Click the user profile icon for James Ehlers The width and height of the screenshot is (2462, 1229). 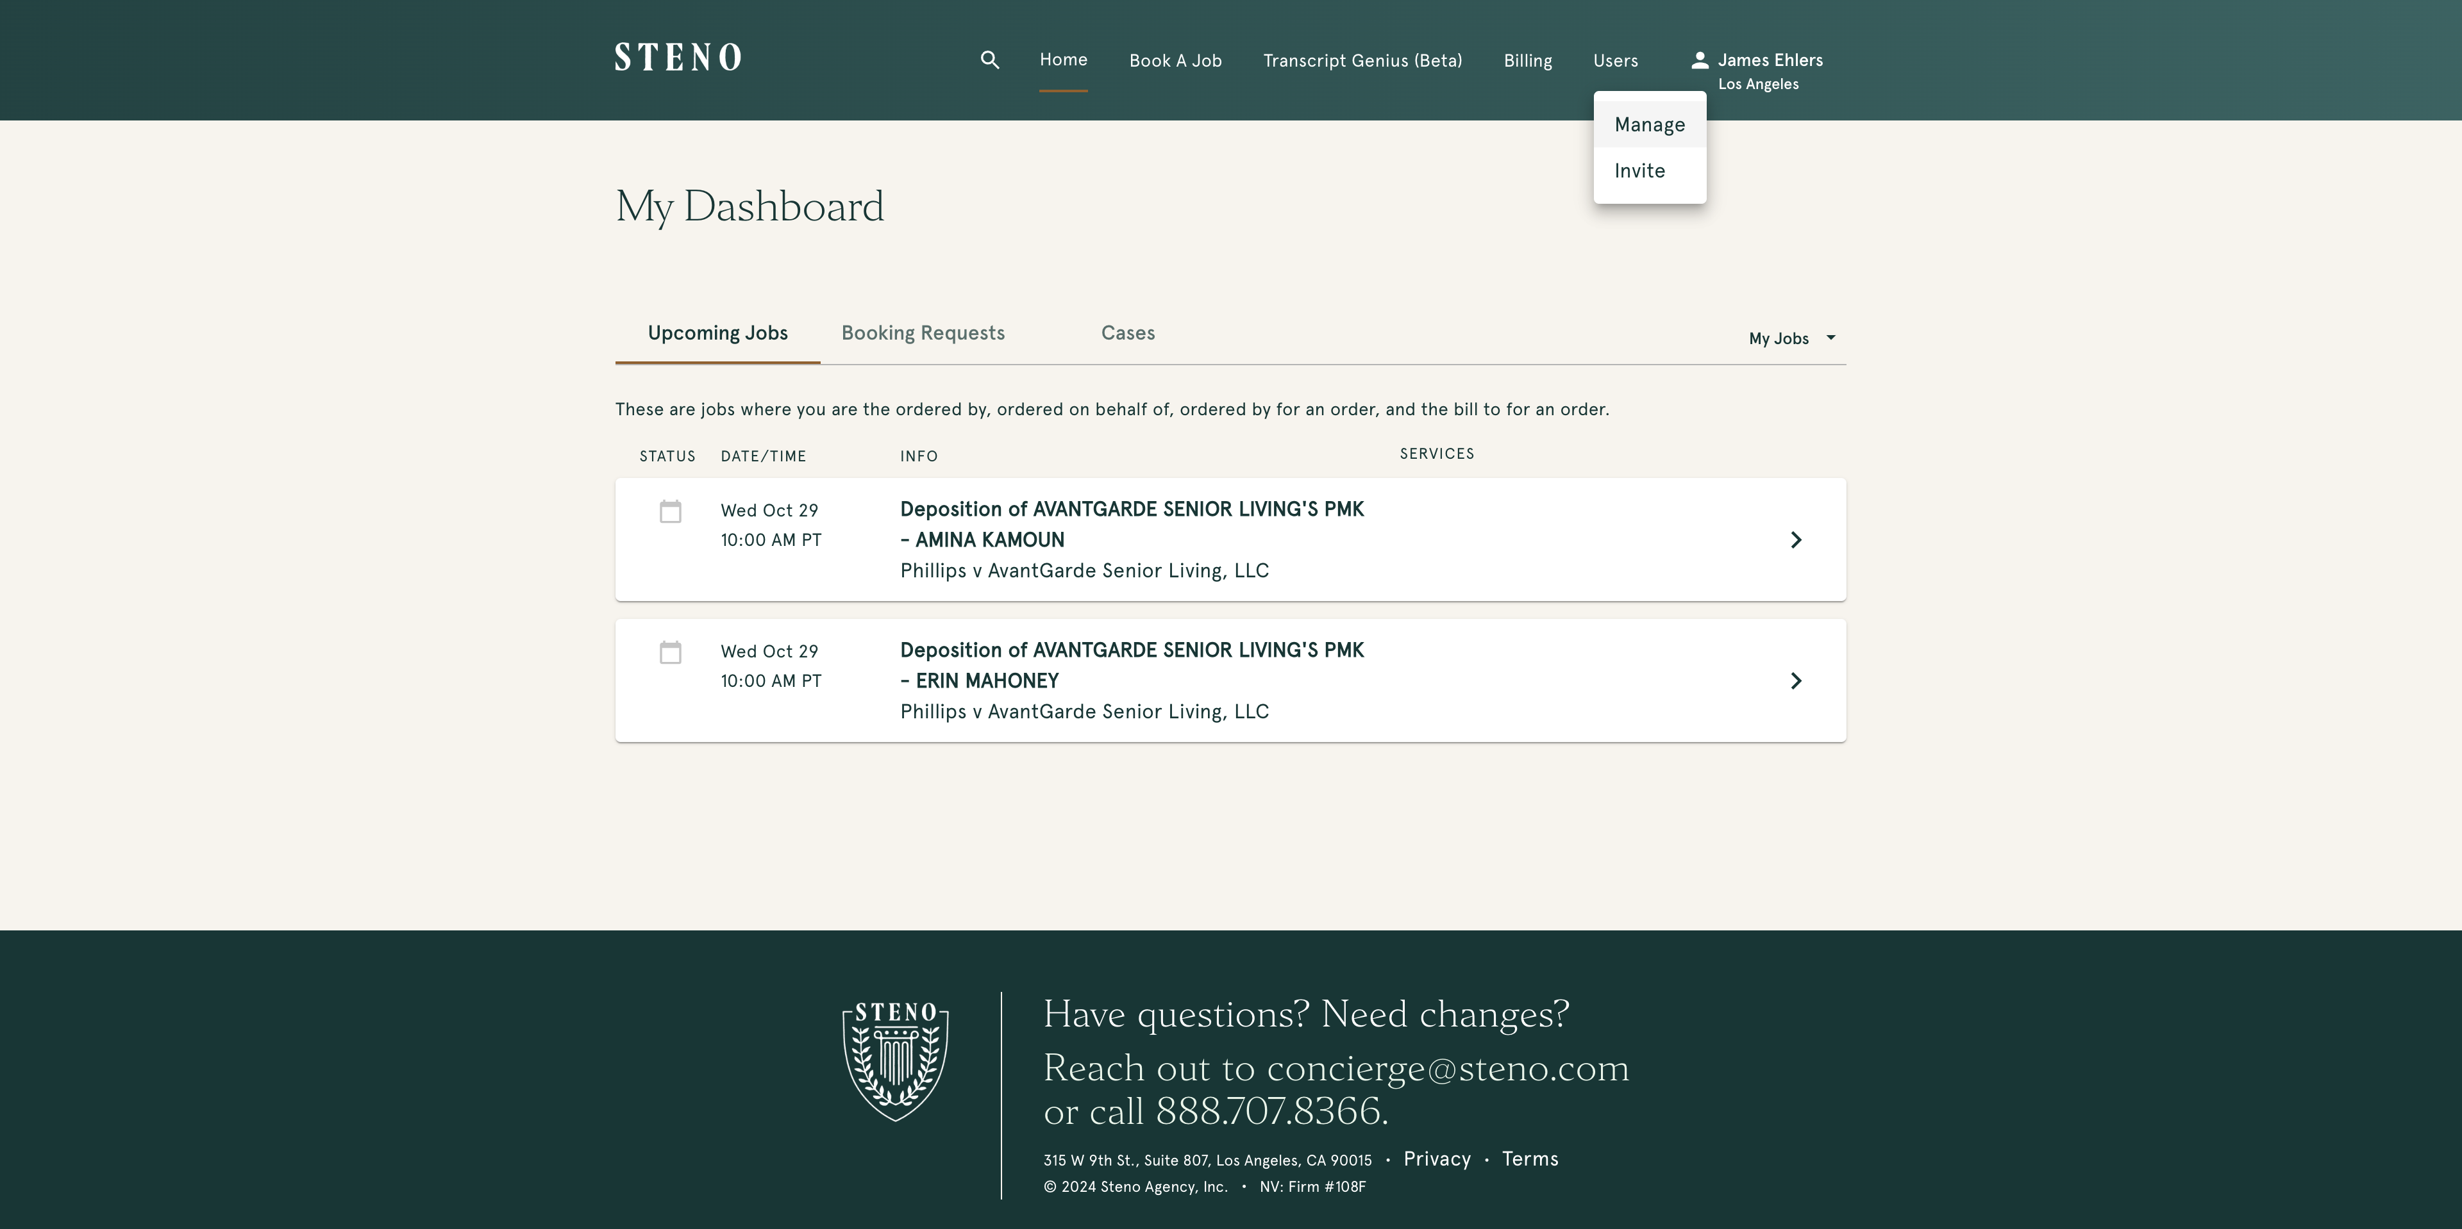pyautogui.click(x=1700, y=60)
